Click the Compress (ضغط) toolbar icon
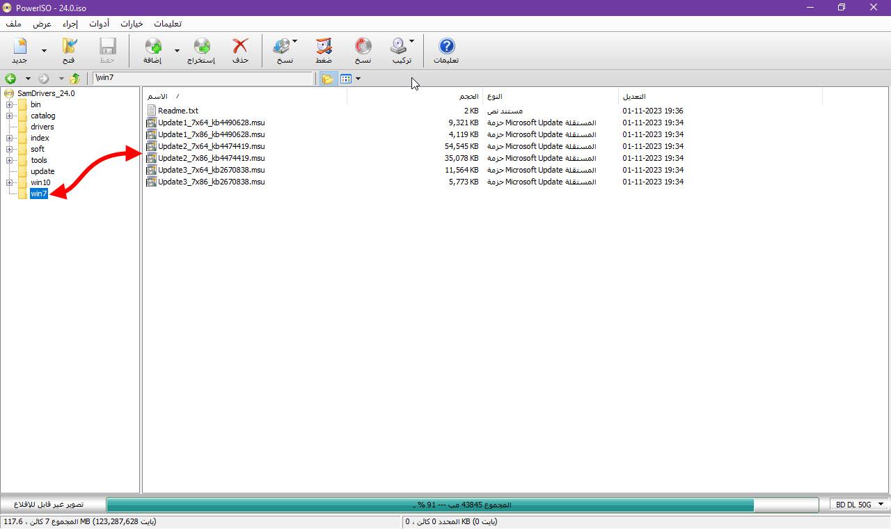The width and height of the screenshot is (891, 529). 324,47
